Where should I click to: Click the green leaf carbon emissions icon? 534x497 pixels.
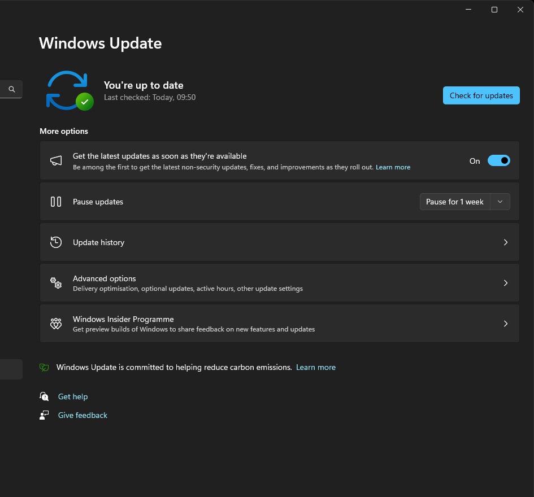(x=44, y=367)
